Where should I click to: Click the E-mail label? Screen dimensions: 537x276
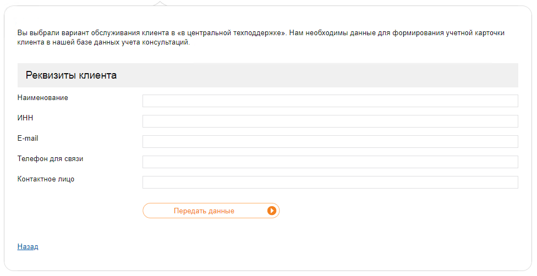pyautogui.click(x=28, y=139)
